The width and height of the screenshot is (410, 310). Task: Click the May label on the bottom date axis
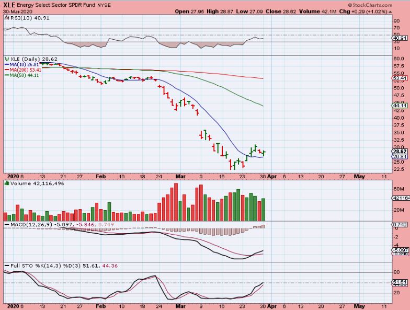coord(359,306)
